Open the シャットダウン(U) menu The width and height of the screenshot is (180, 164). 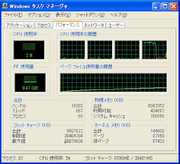pos(90,15)
